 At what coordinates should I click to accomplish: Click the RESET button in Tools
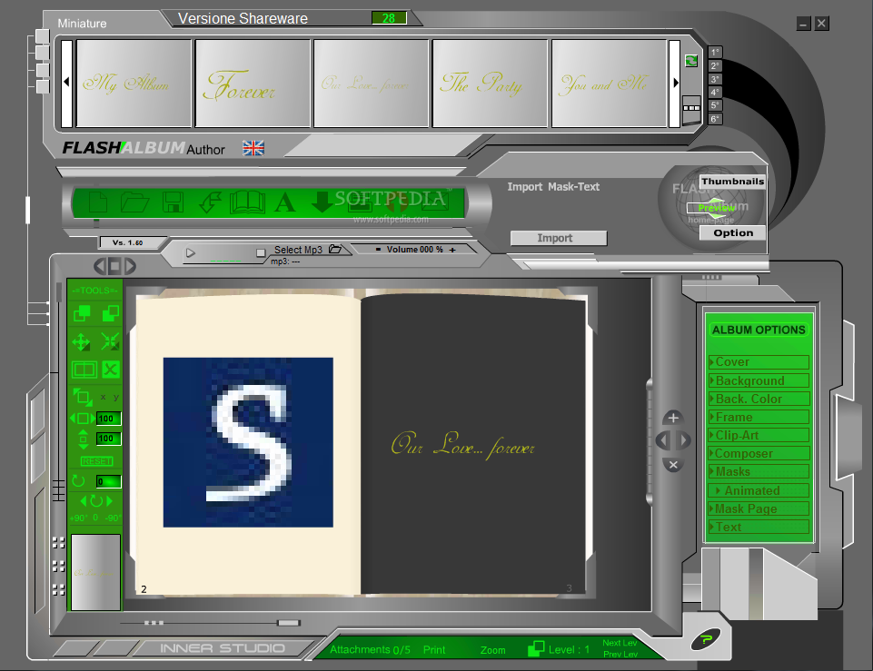click(97, 461)
